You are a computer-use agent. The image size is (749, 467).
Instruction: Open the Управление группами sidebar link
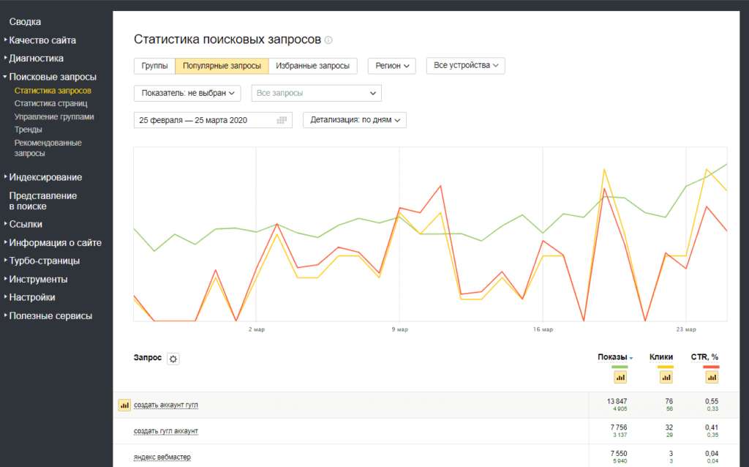coord(54,117)
